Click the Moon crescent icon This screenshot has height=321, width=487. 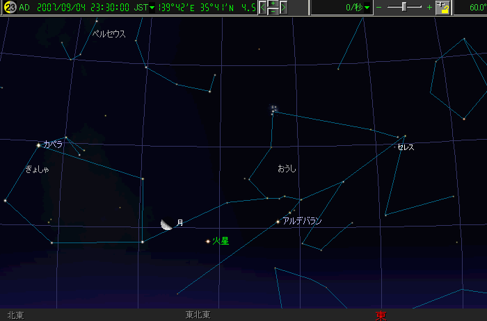pyautogui.click(x=167, y=224)
